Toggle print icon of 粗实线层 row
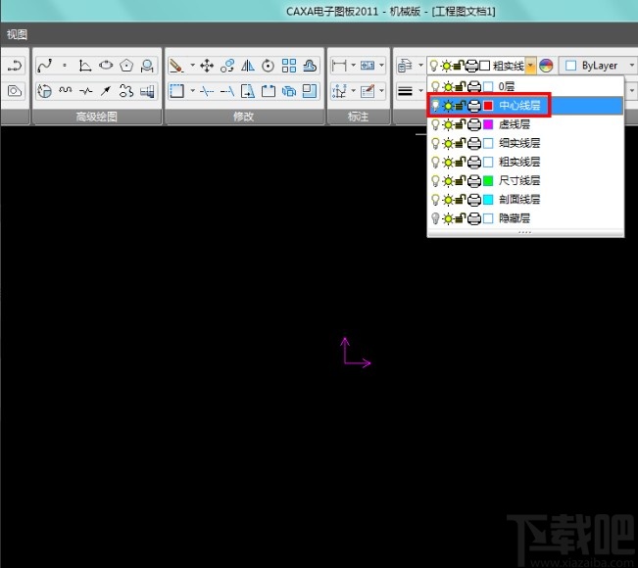The height and width of the screenshot is (568, 638). (x=474, y=162)
